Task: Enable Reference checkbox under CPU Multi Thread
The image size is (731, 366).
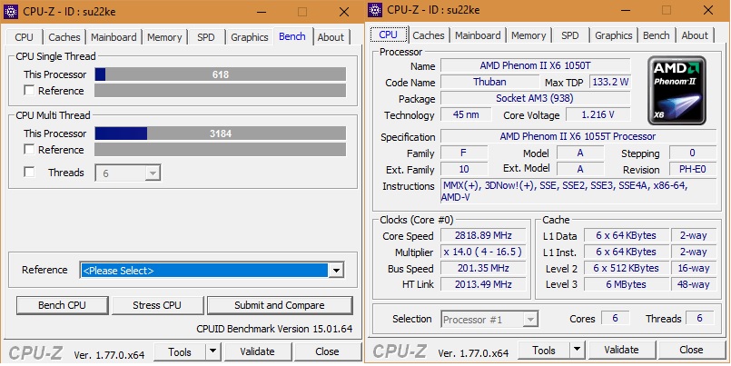Action: click(29, 150)
